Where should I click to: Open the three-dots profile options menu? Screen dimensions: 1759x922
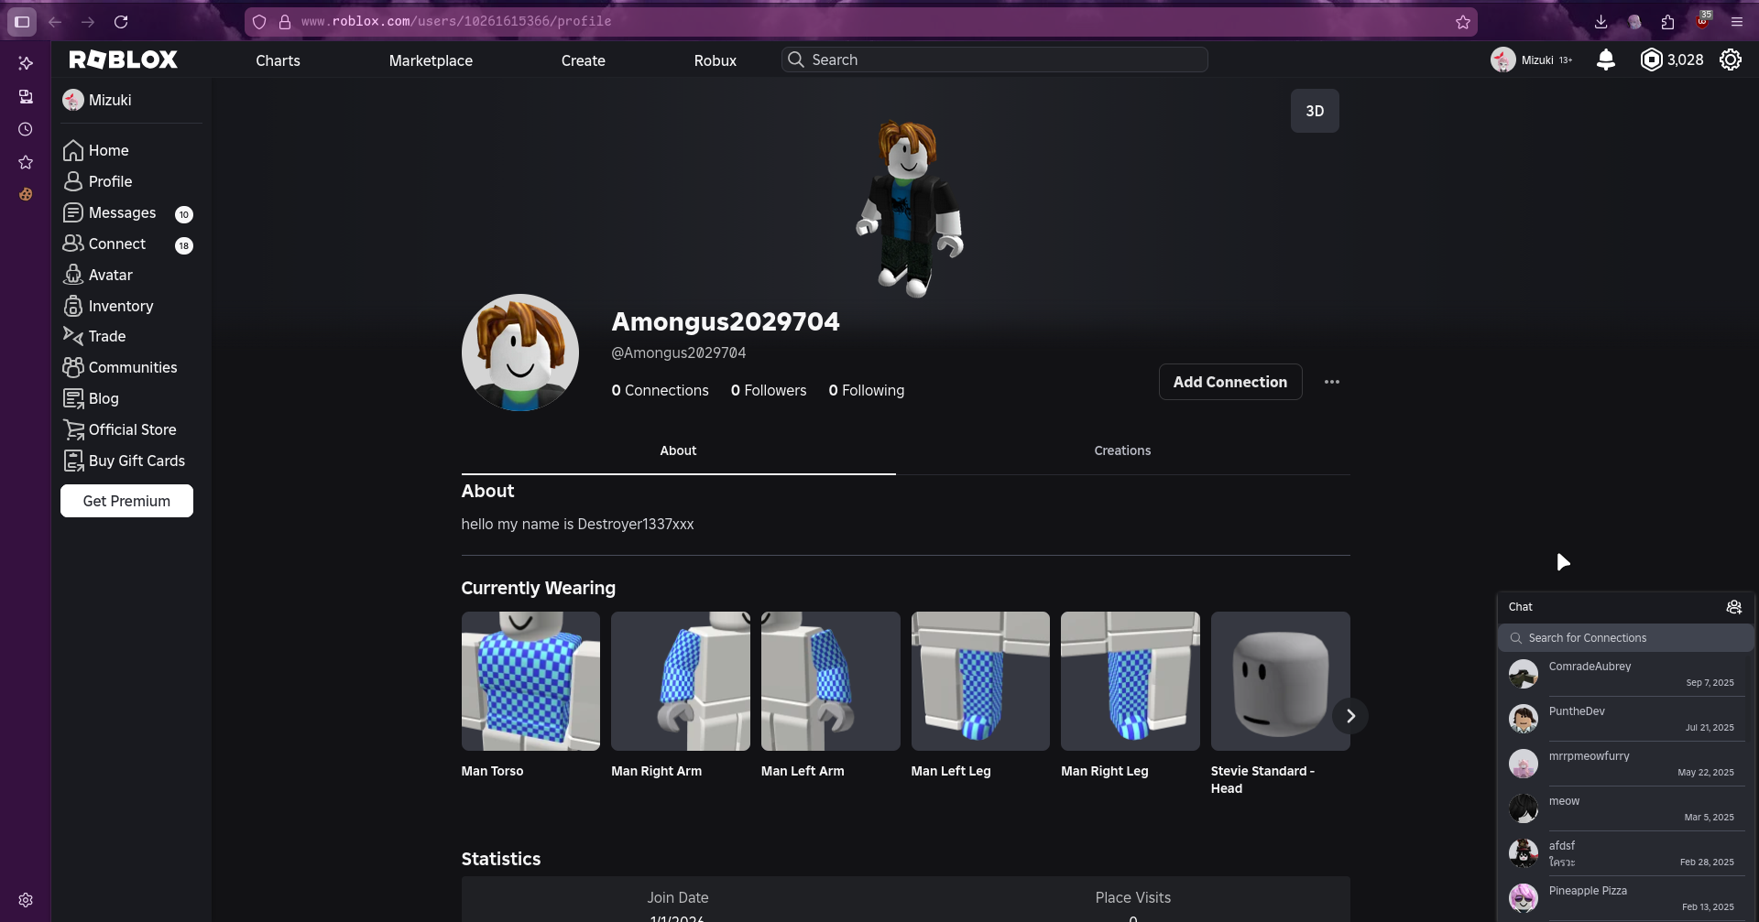(1331, 382)
